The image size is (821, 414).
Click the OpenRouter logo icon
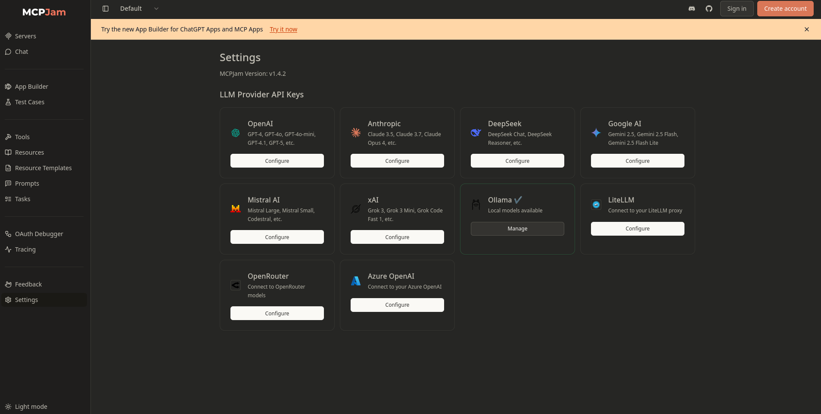(x=236, y=285)
